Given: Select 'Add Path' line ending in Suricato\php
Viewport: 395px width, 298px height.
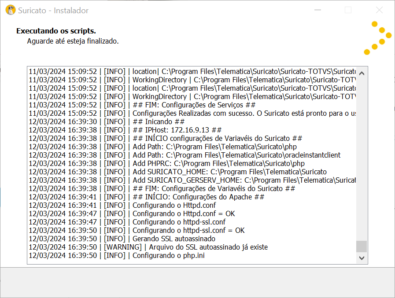Looking at the screenshot, I should point(163,147).
